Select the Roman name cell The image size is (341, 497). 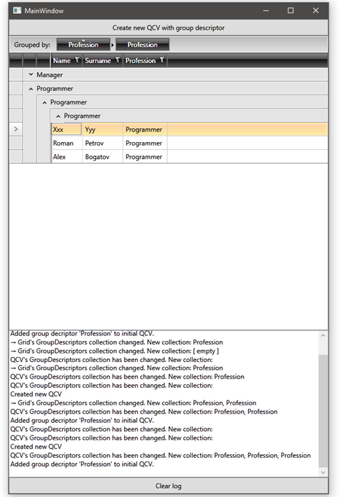pyautogui.click(x=67, y=143)
